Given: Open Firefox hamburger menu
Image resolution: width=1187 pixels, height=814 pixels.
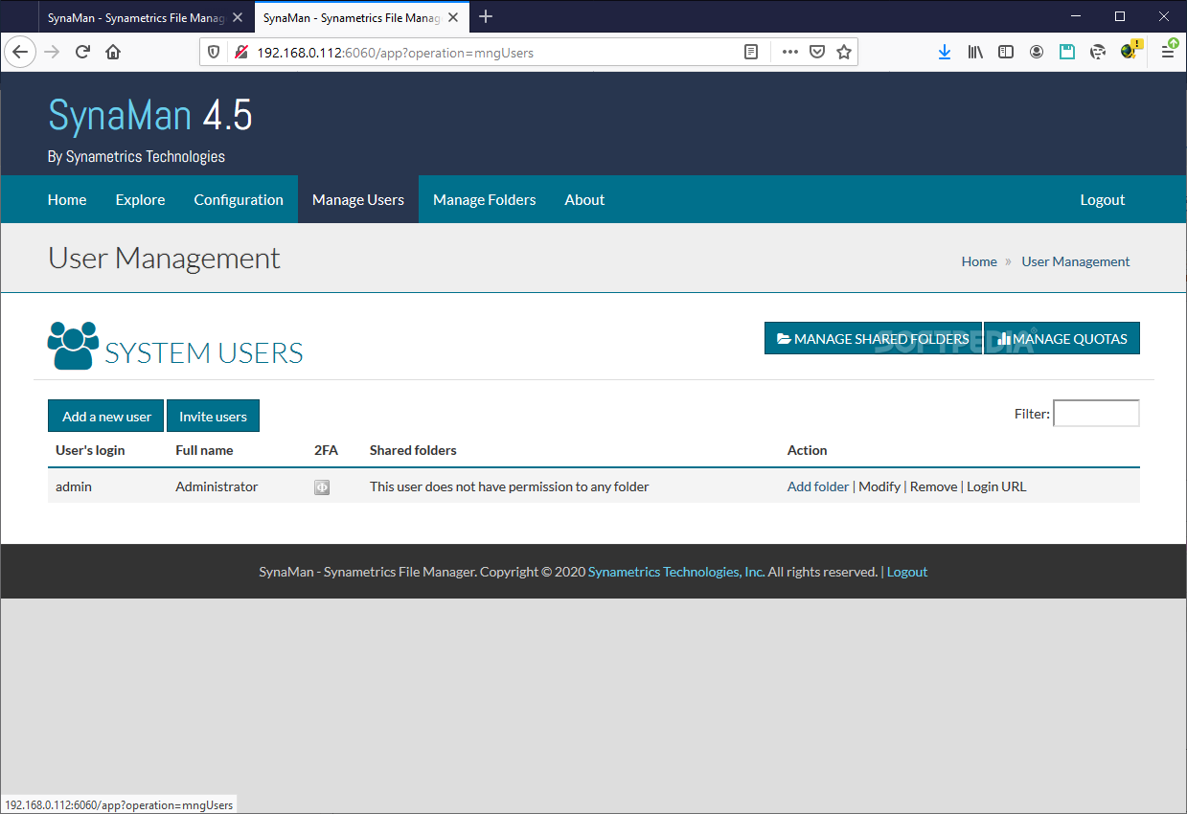Looking at the screenshot, I should 1169,52.
